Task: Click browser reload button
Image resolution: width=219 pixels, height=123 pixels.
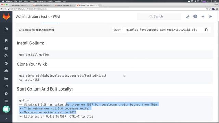Action: (x=8, y=9)
